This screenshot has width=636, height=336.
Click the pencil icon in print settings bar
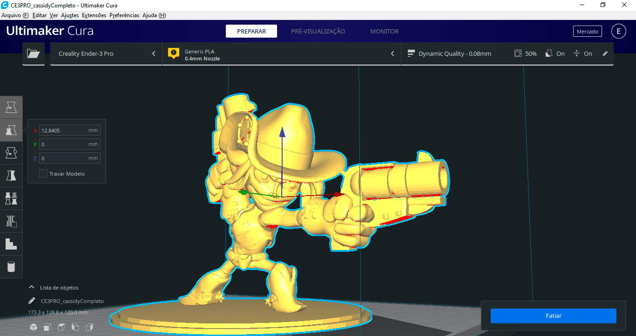pyautogui.click(x=605, y=53)
